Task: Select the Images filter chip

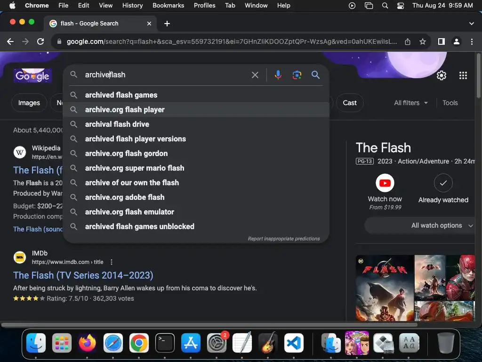Action: [x=29, y=103]
